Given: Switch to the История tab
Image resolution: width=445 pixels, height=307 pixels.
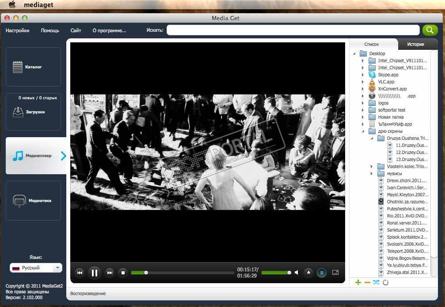Looking at the screenshot, I should (415, 44).
